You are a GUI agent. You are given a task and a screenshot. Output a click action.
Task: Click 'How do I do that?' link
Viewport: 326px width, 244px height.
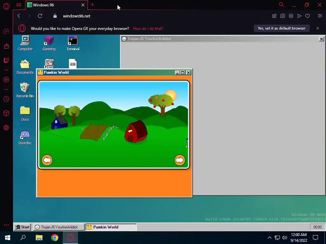pos(148,28)
